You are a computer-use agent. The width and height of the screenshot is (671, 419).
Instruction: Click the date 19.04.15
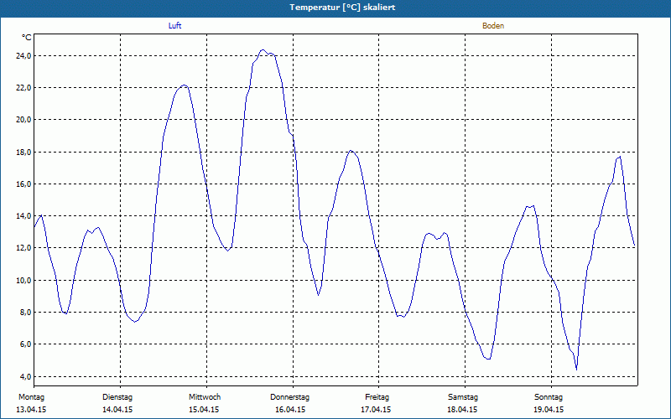pyautogui.click(x=549, y=410)
